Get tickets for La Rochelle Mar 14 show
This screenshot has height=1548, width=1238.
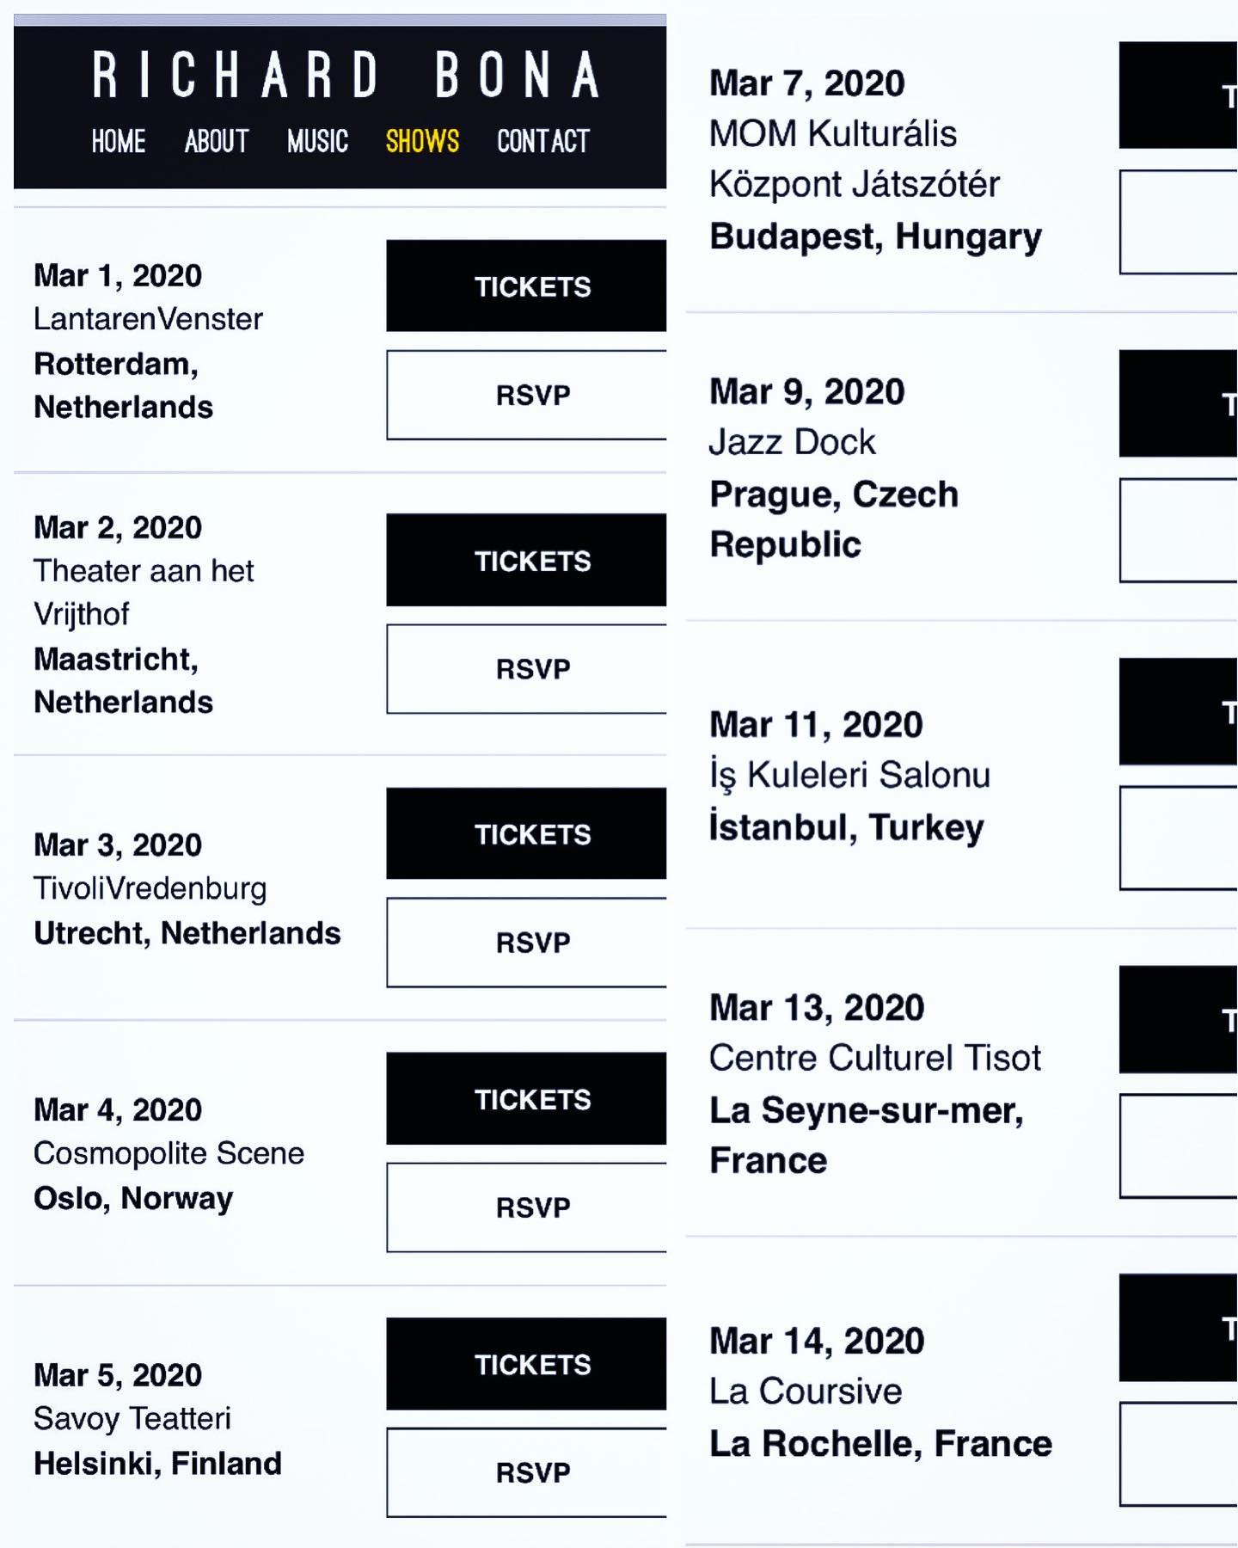tap(1179, 1328)
